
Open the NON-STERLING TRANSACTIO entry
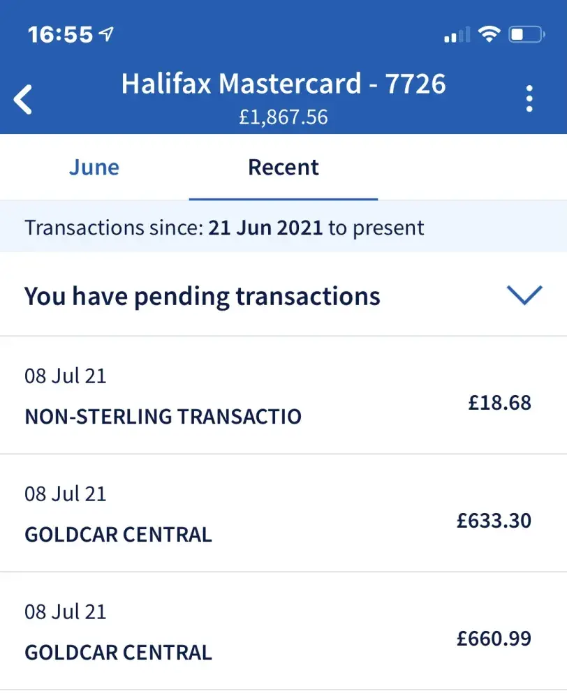[163, 417]
